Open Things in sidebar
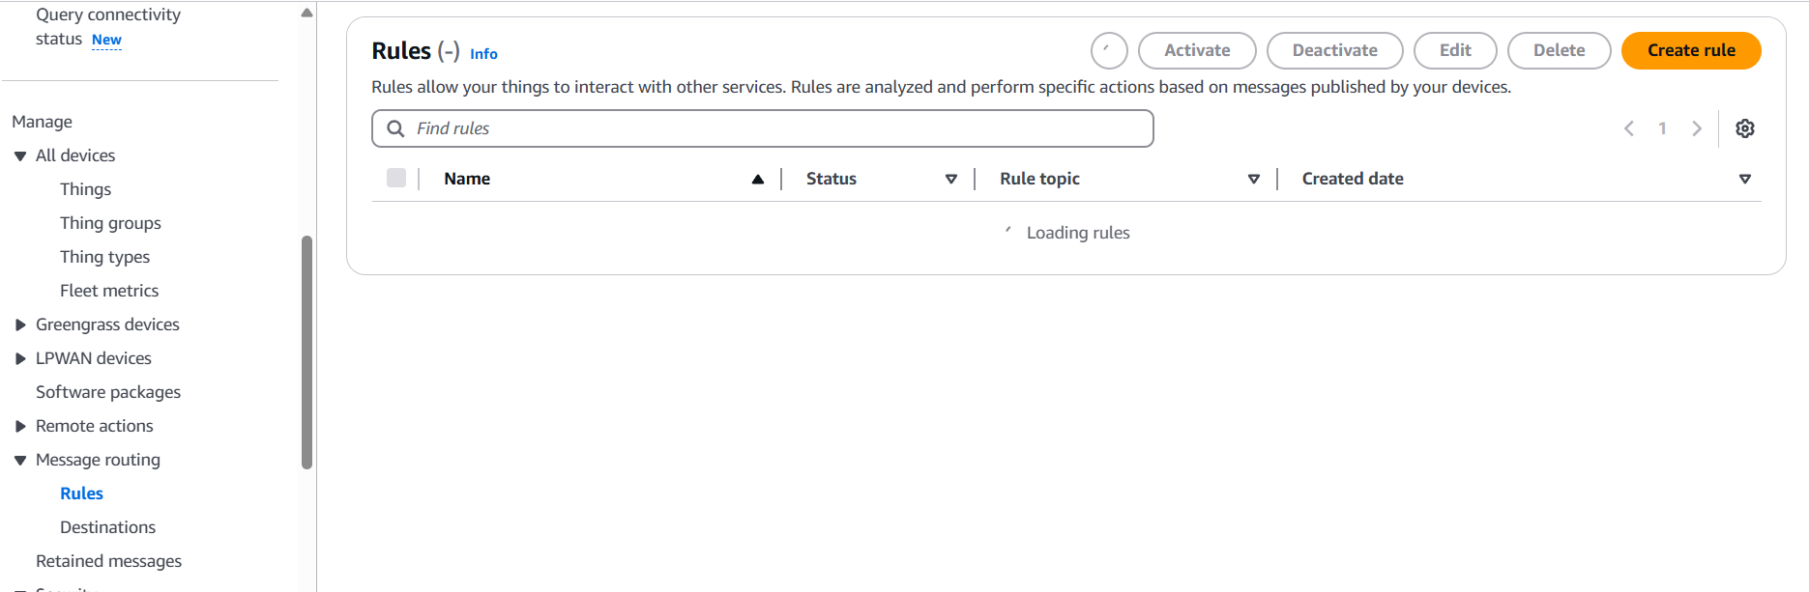The image size is (1809, 592). (x=85, y=189)
